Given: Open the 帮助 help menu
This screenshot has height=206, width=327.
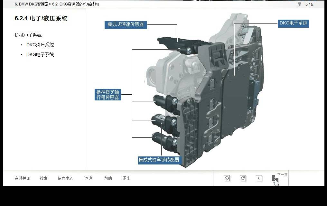Looking at the screenshot, I should (x=108, y=178).
